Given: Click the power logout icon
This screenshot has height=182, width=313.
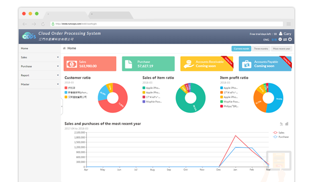Looking at the screenshot, I should [x=290, y=39].
